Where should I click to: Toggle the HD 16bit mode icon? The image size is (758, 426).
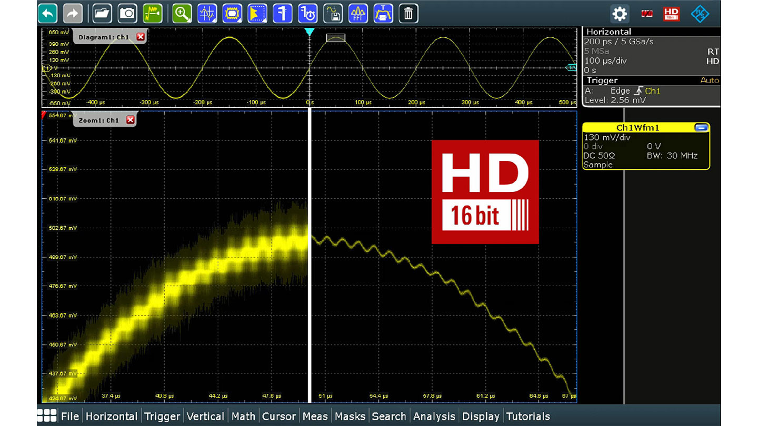671,14
